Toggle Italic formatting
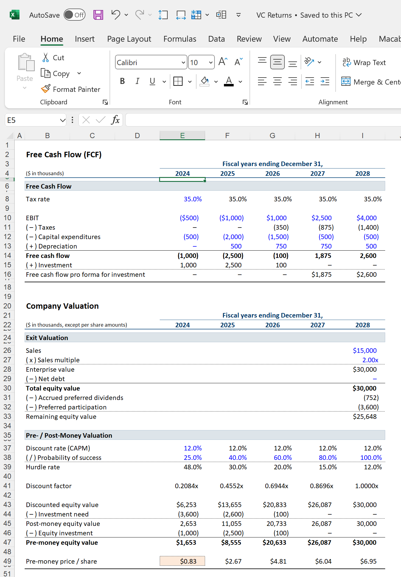 pos(137,81)
